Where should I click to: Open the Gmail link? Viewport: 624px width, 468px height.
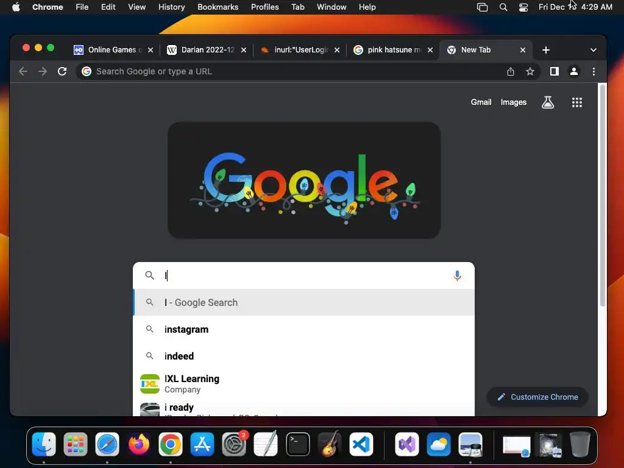[x=481, y=102]
